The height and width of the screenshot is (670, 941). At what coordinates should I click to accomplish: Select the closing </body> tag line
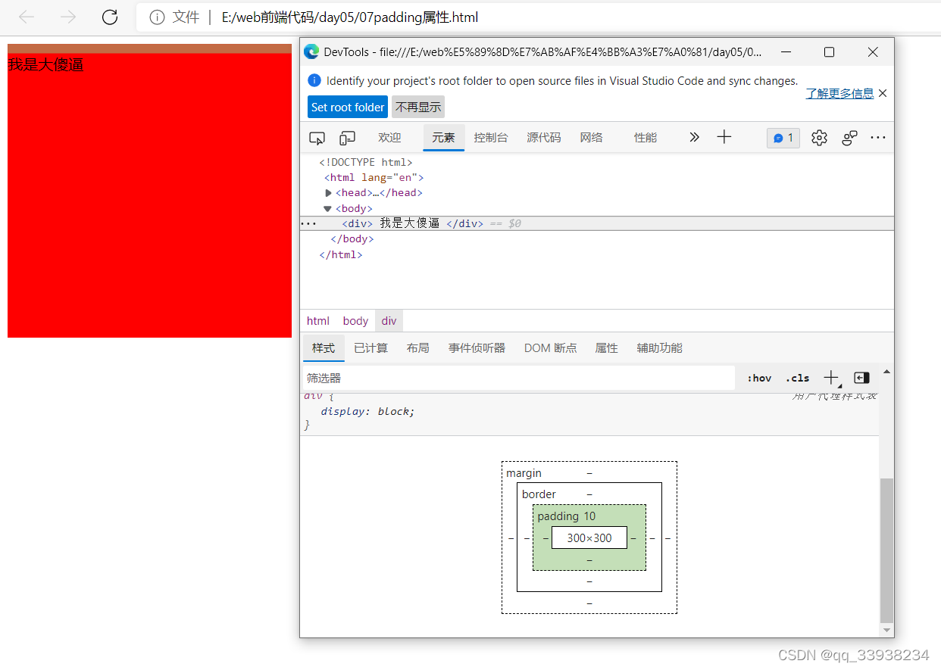[352, 238]
